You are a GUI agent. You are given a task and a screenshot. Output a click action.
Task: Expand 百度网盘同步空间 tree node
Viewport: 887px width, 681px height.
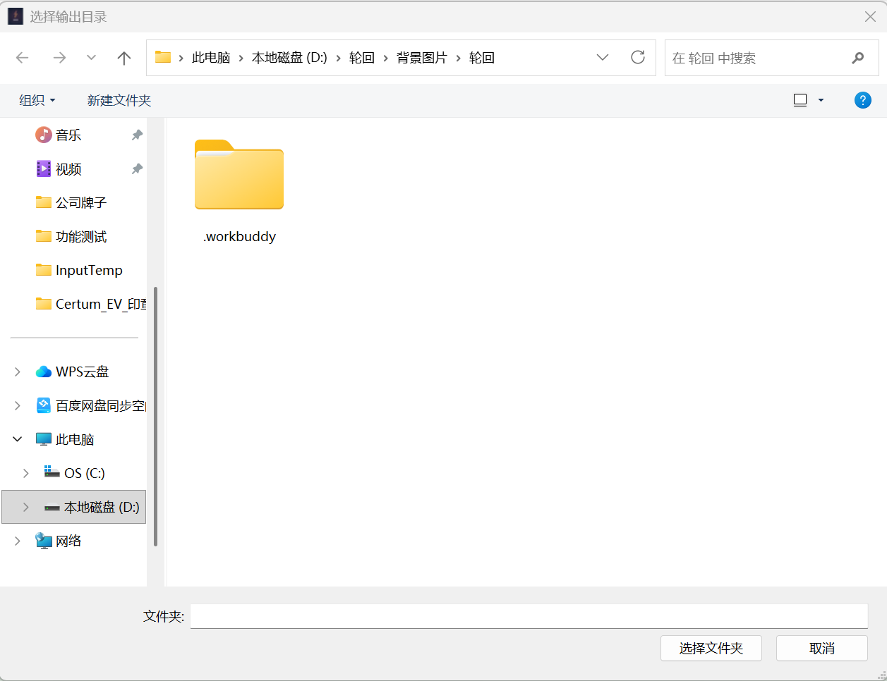[x=18, y=405]
